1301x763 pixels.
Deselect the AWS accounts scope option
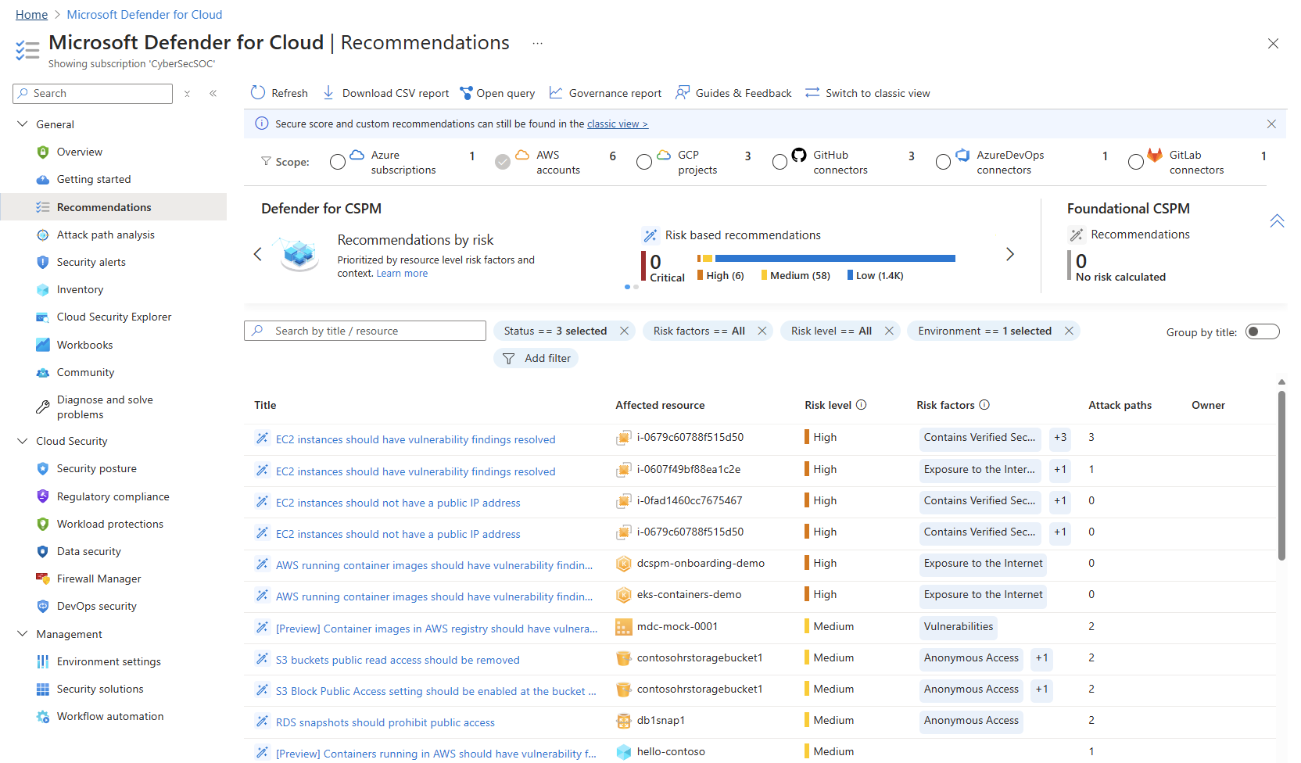[503, 162]
